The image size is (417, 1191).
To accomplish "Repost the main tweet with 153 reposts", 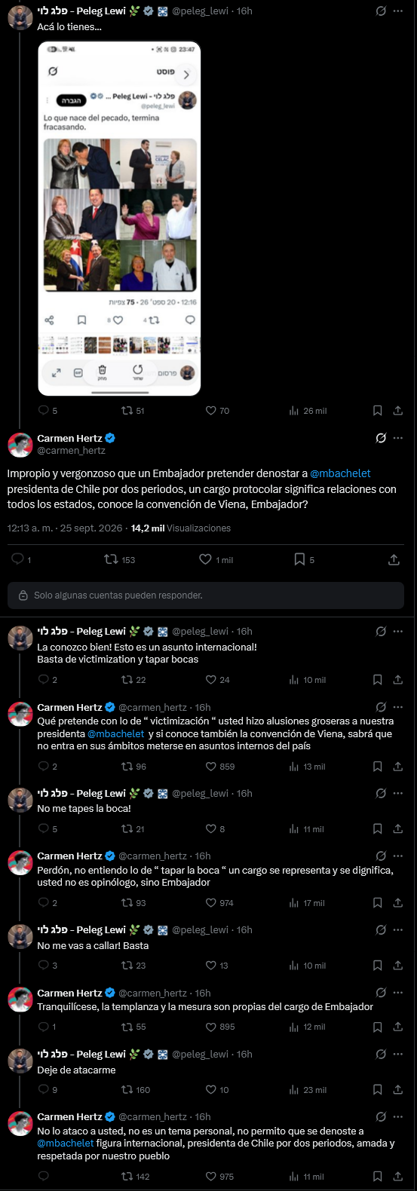I will click(111, 559).
